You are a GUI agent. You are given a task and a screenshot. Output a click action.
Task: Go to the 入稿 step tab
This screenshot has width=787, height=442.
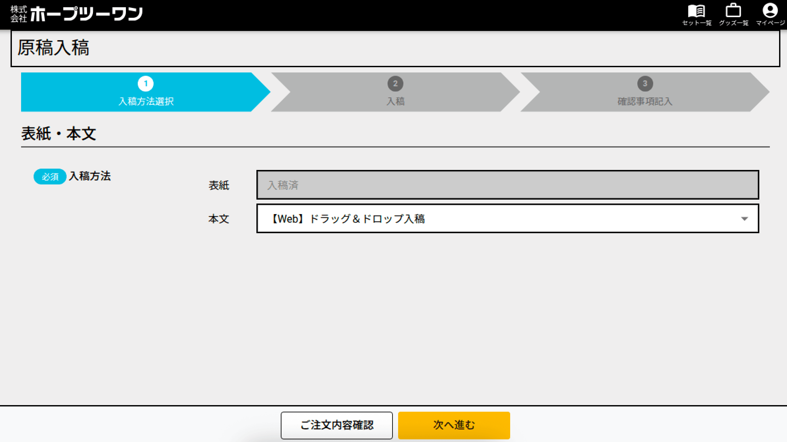point(395,92)
